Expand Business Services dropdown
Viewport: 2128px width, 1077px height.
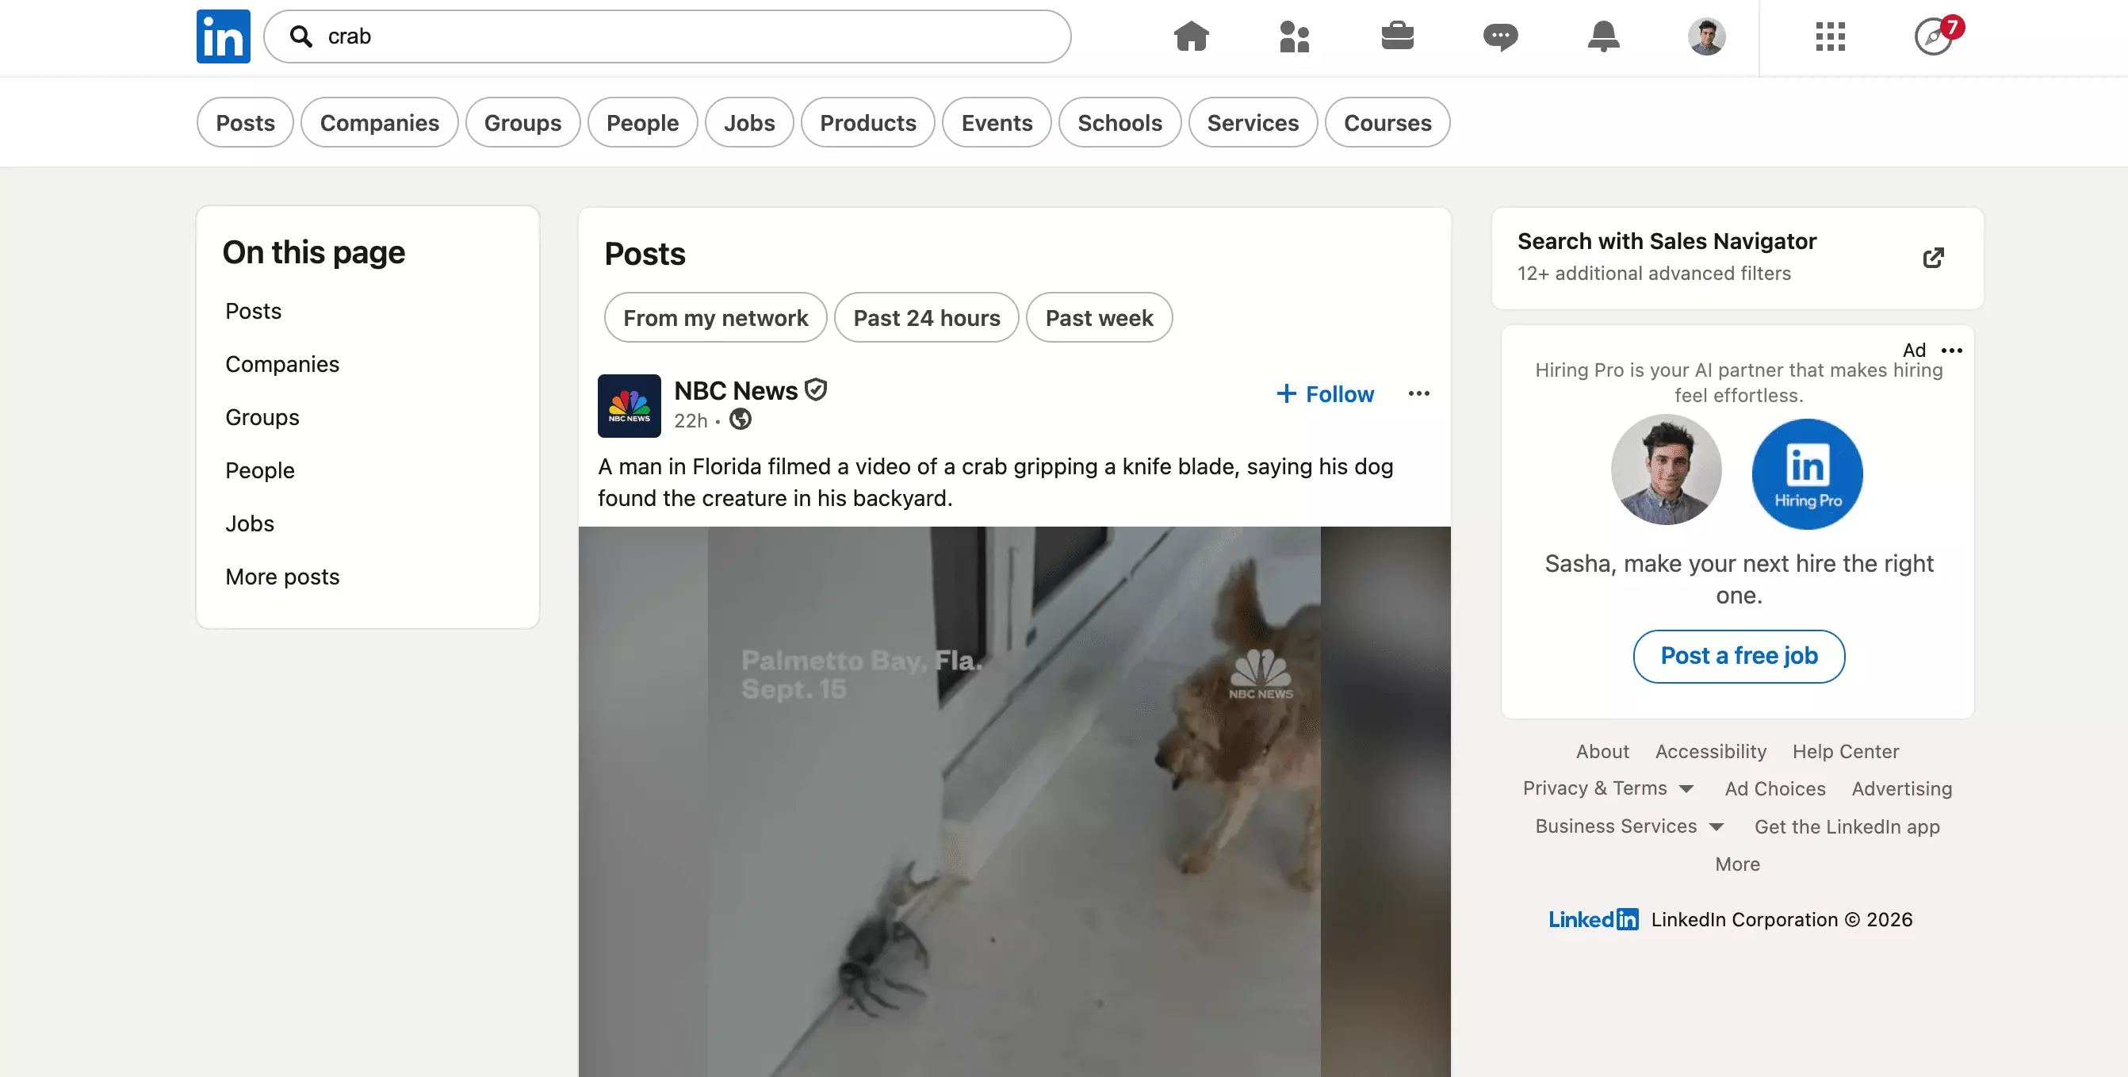point(1629,826)
